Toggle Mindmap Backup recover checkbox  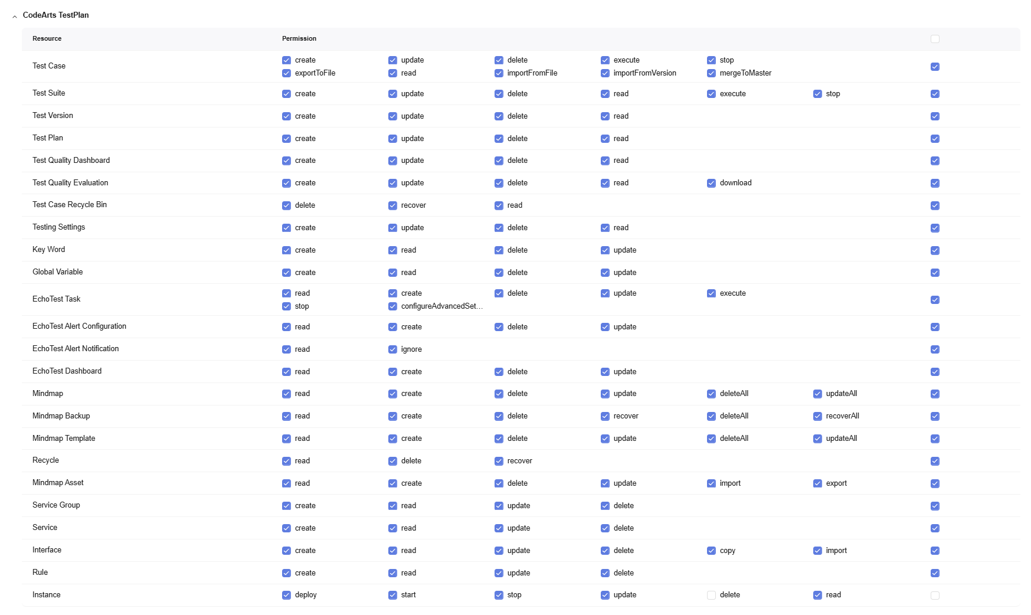[x=605, y=416]
